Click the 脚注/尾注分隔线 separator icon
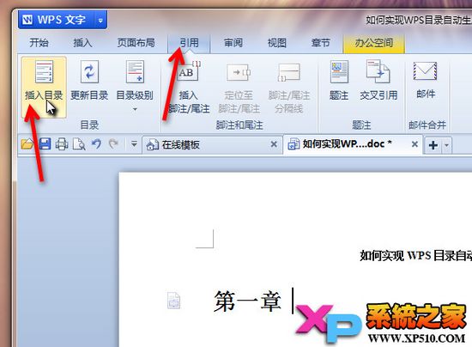The image size is (472, 347). click(288, 72)
